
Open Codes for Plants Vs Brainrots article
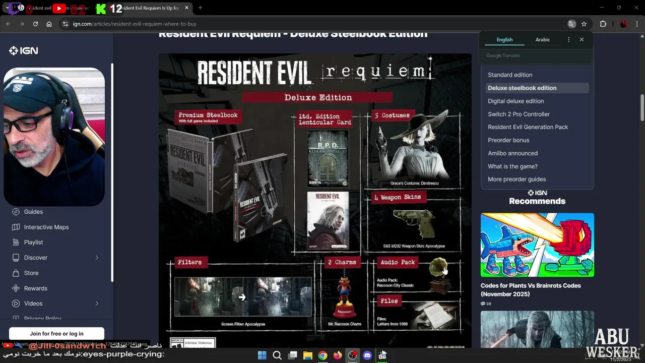(531, 289)
